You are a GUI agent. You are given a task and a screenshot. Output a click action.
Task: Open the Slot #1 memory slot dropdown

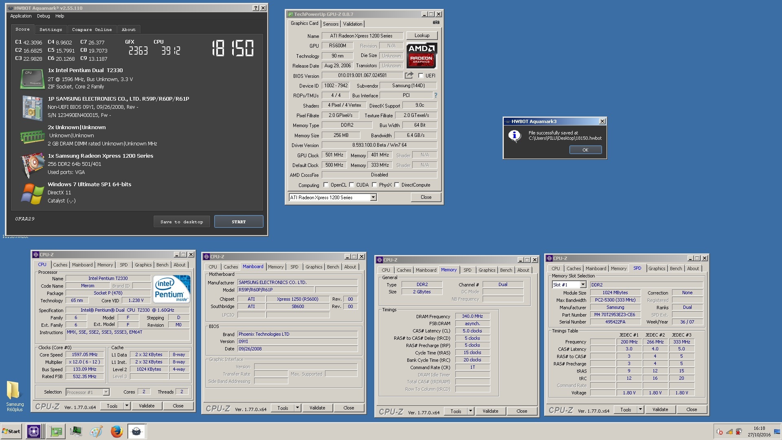click(x=583, y=285)
